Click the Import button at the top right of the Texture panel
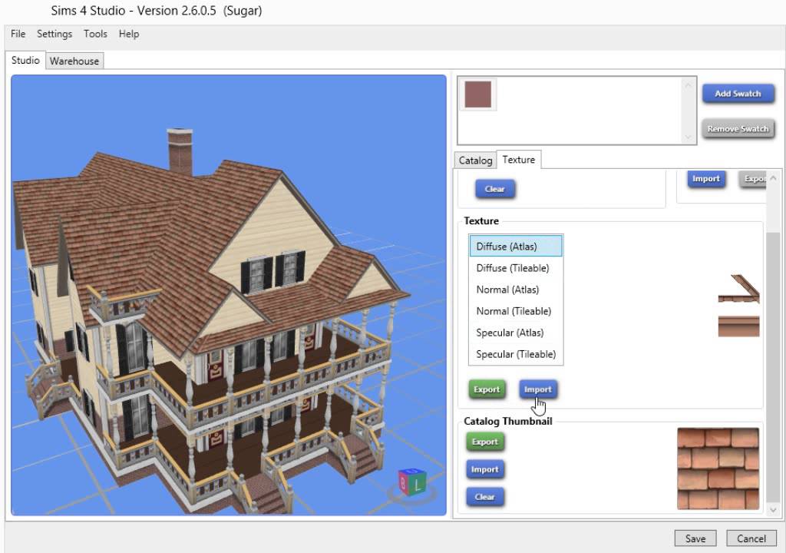 706,179
